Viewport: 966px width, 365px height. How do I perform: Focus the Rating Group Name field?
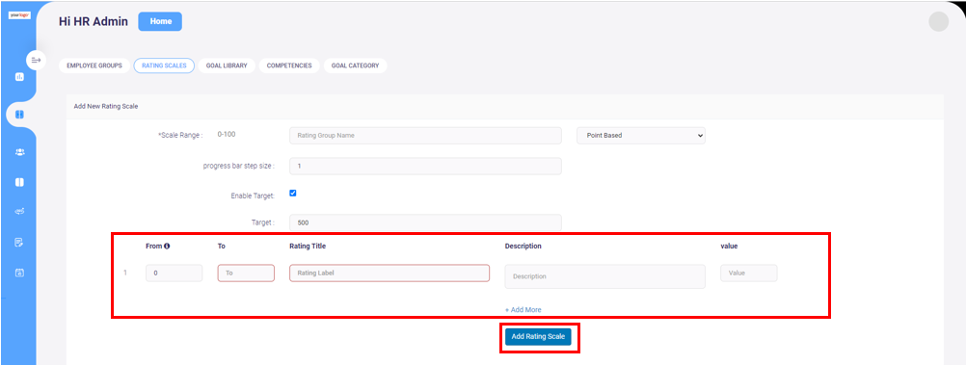pyautogui.click(x=425, y=136)
